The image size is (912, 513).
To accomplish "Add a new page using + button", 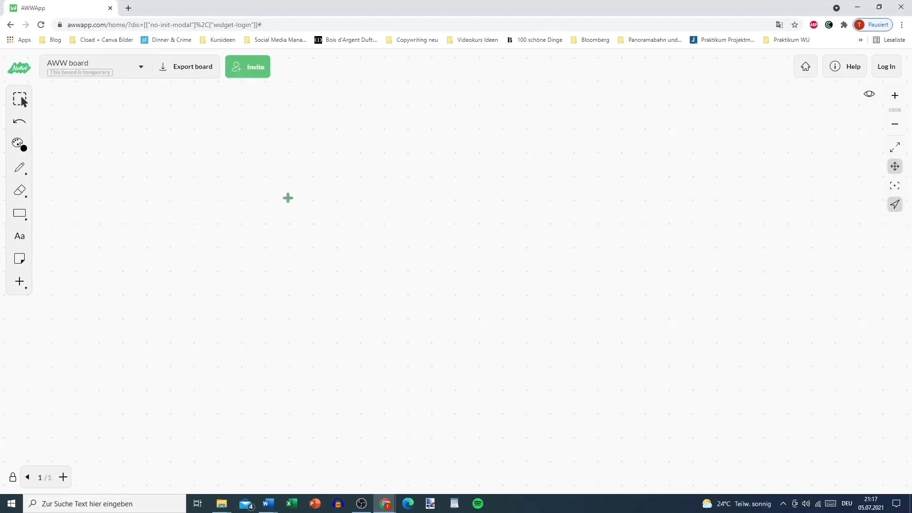I will click(63, 477).
